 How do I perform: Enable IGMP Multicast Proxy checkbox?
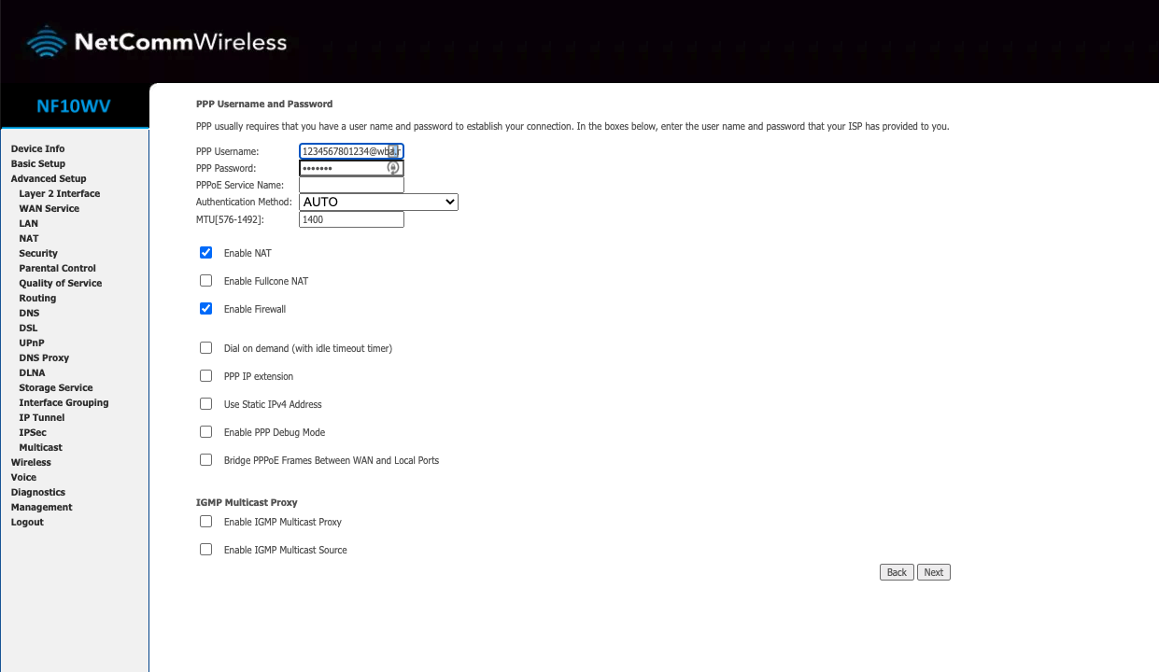click(206, 522)
